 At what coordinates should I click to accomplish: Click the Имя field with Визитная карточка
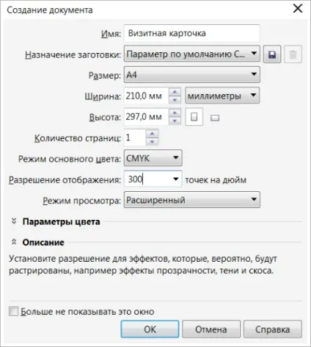point(192,33)
